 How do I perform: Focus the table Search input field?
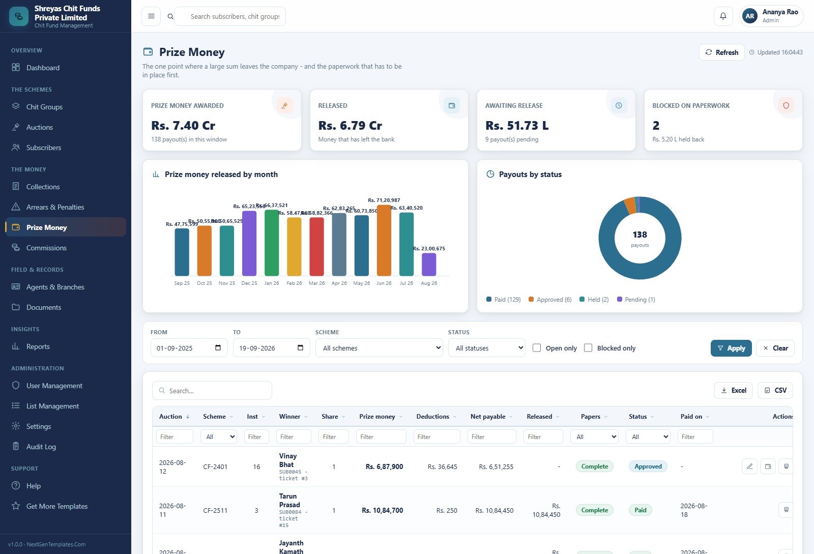(x=212, y=391)
